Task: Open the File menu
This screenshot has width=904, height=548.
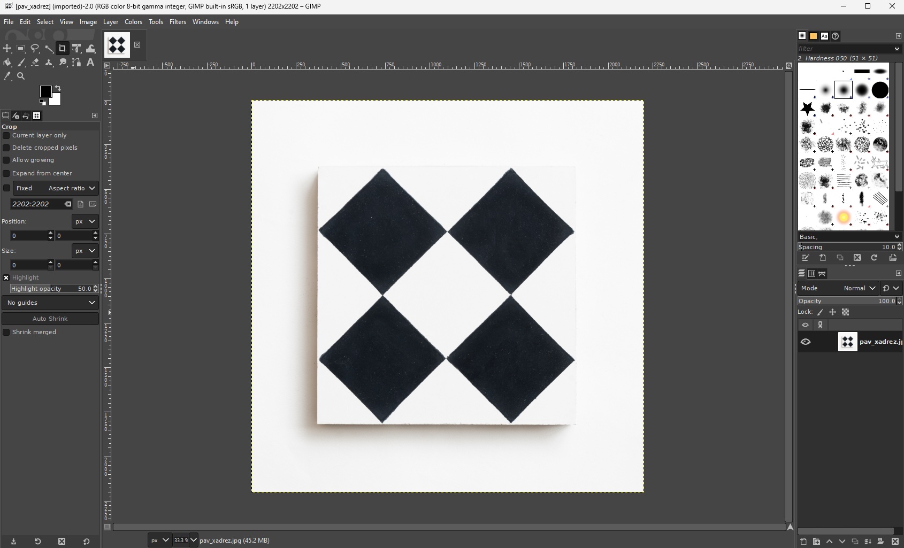Action: pyautogui.click(x=9, y=22)
